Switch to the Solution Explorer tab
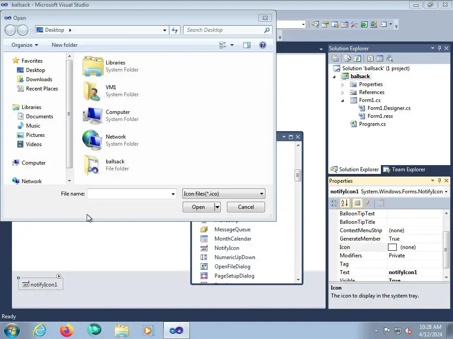The height and width of the screenshot is (339, 453). tap(355, 169)
